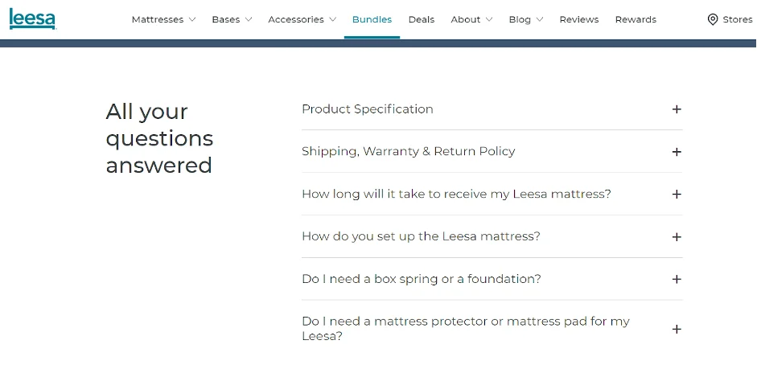This screenshot has width=757, height=373.
Task: Expand the About menu
Action: tap(471, 19)
